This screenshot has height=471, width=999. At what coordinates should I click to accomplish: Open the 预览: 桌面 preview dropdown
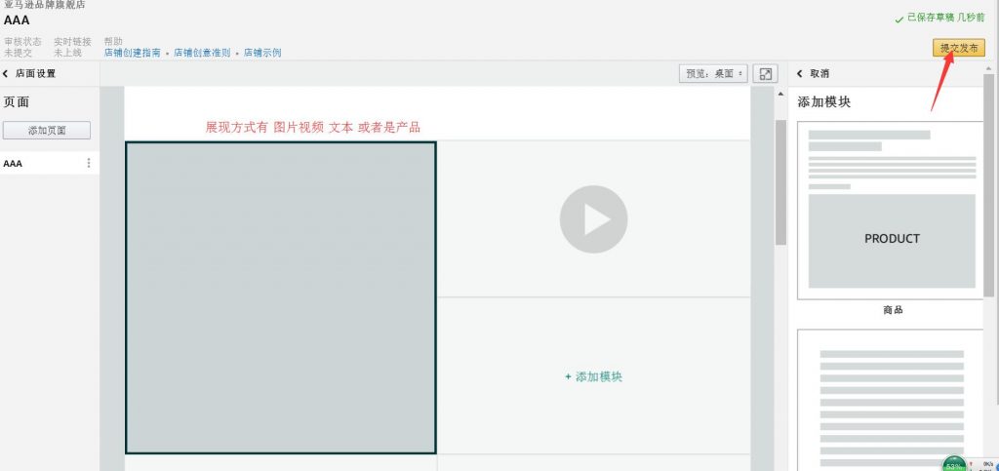point(713,74)
